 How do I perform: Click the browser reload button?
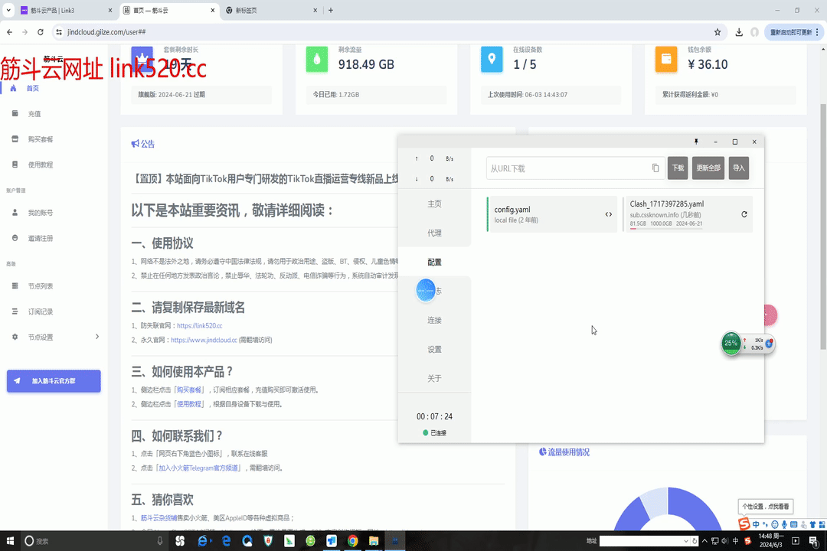pyautogui.click(x=42, y=32)
